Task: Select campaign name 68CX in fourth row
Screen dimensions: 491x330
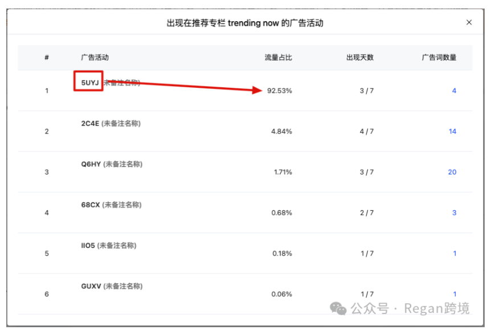Action: (91, 205)
